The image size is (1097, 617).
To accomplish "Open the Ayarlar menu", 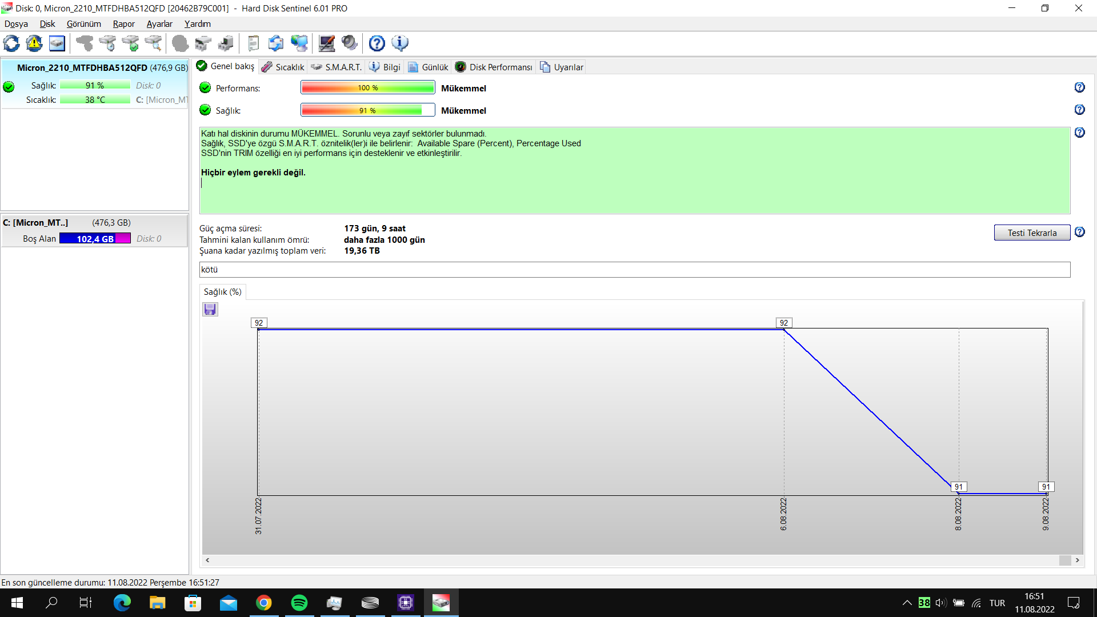I will 159,24.
